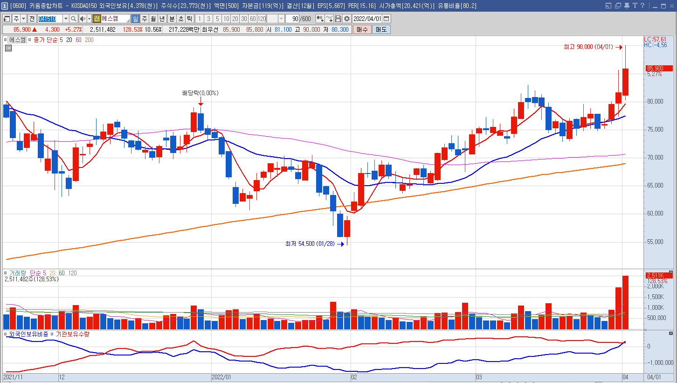Click the 거래량 volume legend label
The width and height of the screenshot is (677, 383).
click(18, 272)
